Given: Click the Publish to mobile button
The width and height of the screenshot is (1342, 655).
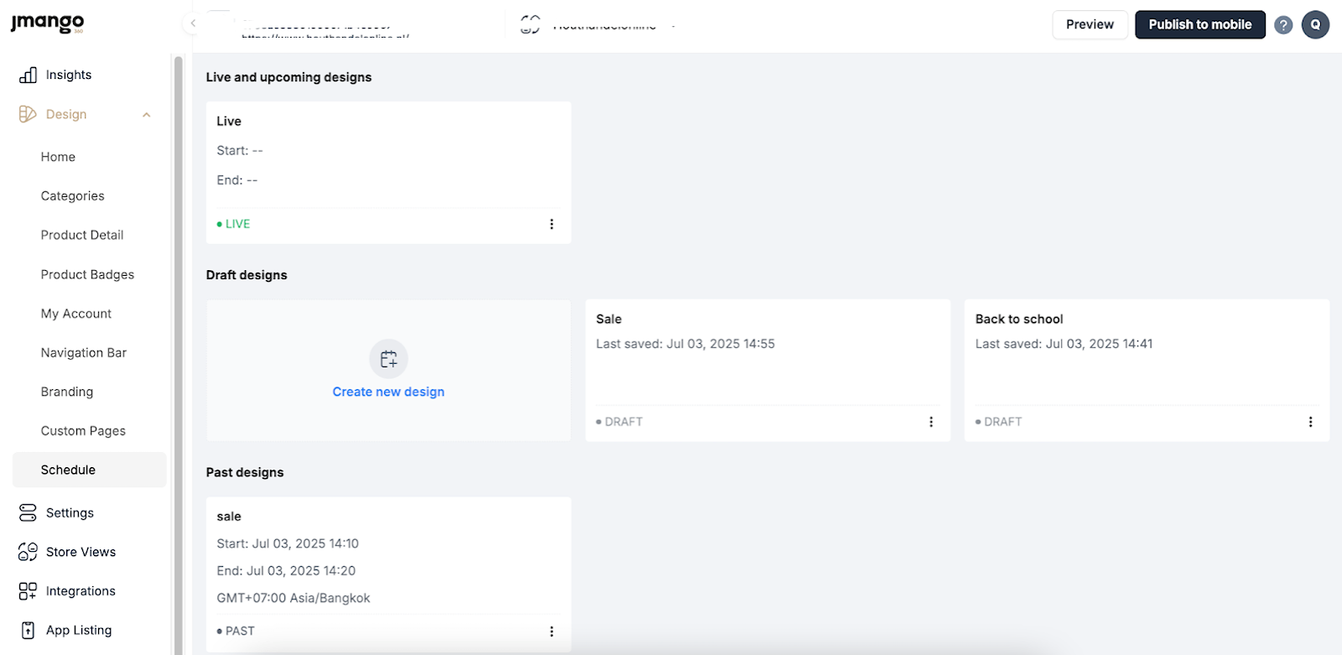Looking at the screenshot, I should [1199, 25].
